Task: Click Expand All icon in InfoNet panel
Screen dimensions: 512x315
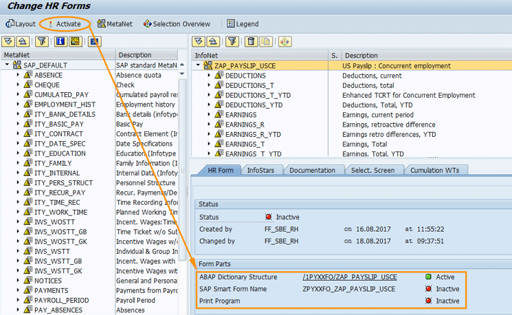Action: pyautogui.click(x=199, y=42)
